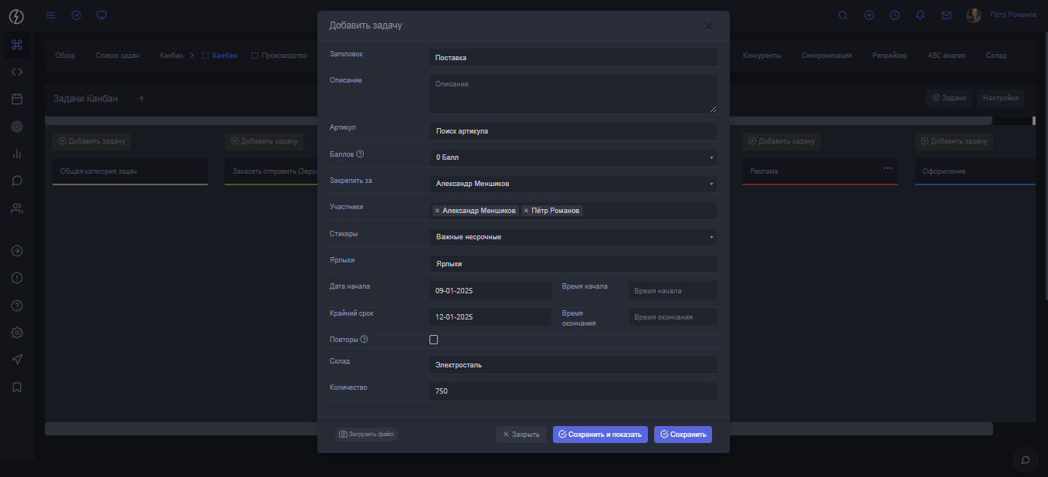Open the users icon in sidebar
The width and height of the screenshot is (1048, 477).
(x=17, y=208)
